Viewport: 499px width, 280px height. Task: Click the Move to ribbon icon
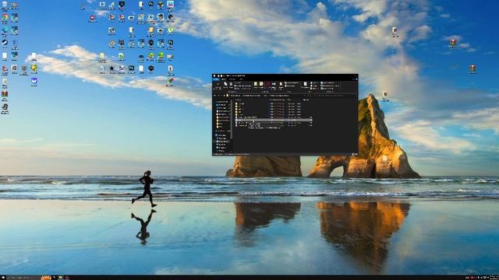click(256, 85)
